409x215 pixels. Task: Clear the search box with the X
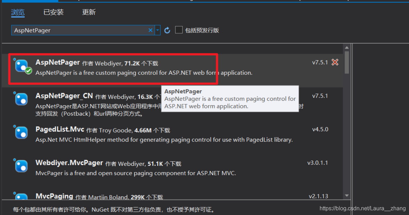tap(151, 30)
